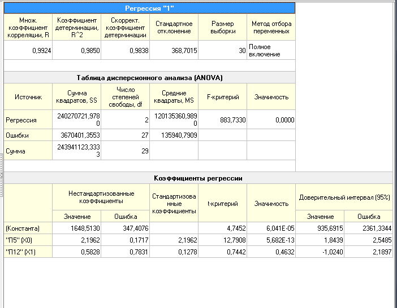Select df value 27 in Ошибки row
This screenshot has height=308, width=397.
pyautogui.click(x=126, y=135)
